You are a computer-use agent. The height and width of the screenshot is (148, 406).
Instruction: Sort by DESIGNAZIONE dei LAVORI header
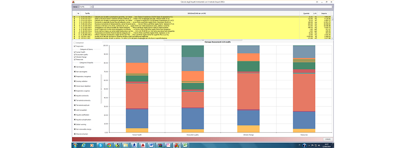click(x=197, y=13)
